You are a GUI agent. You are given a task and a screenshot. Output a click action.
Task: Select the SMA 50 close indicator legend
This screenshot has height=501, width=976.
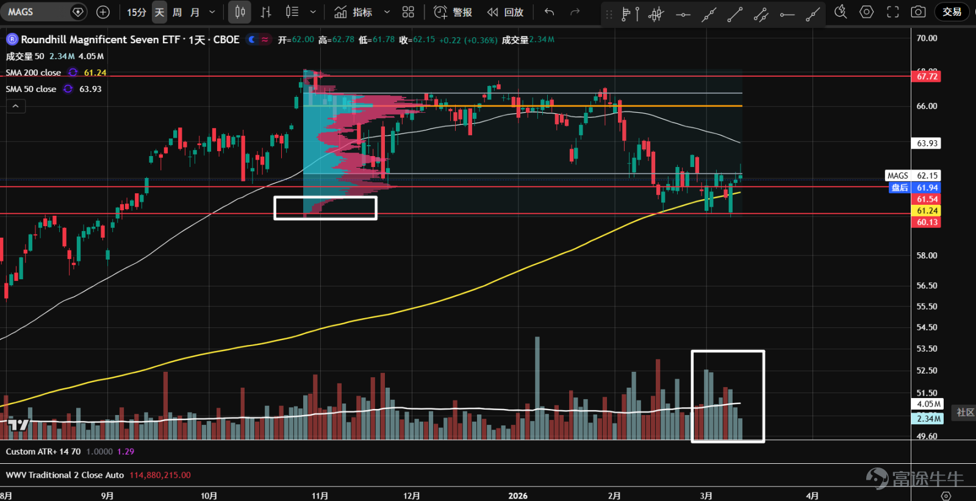coord(31,89)
